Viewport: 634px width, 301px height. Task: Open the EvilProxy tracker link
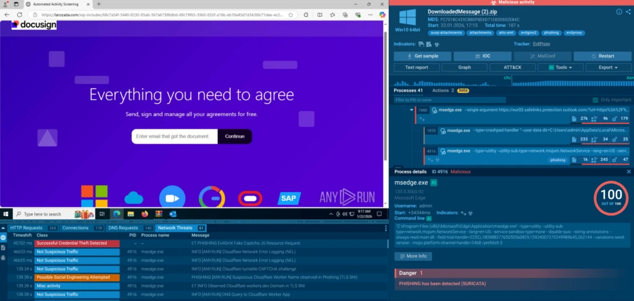coord(541,44)
